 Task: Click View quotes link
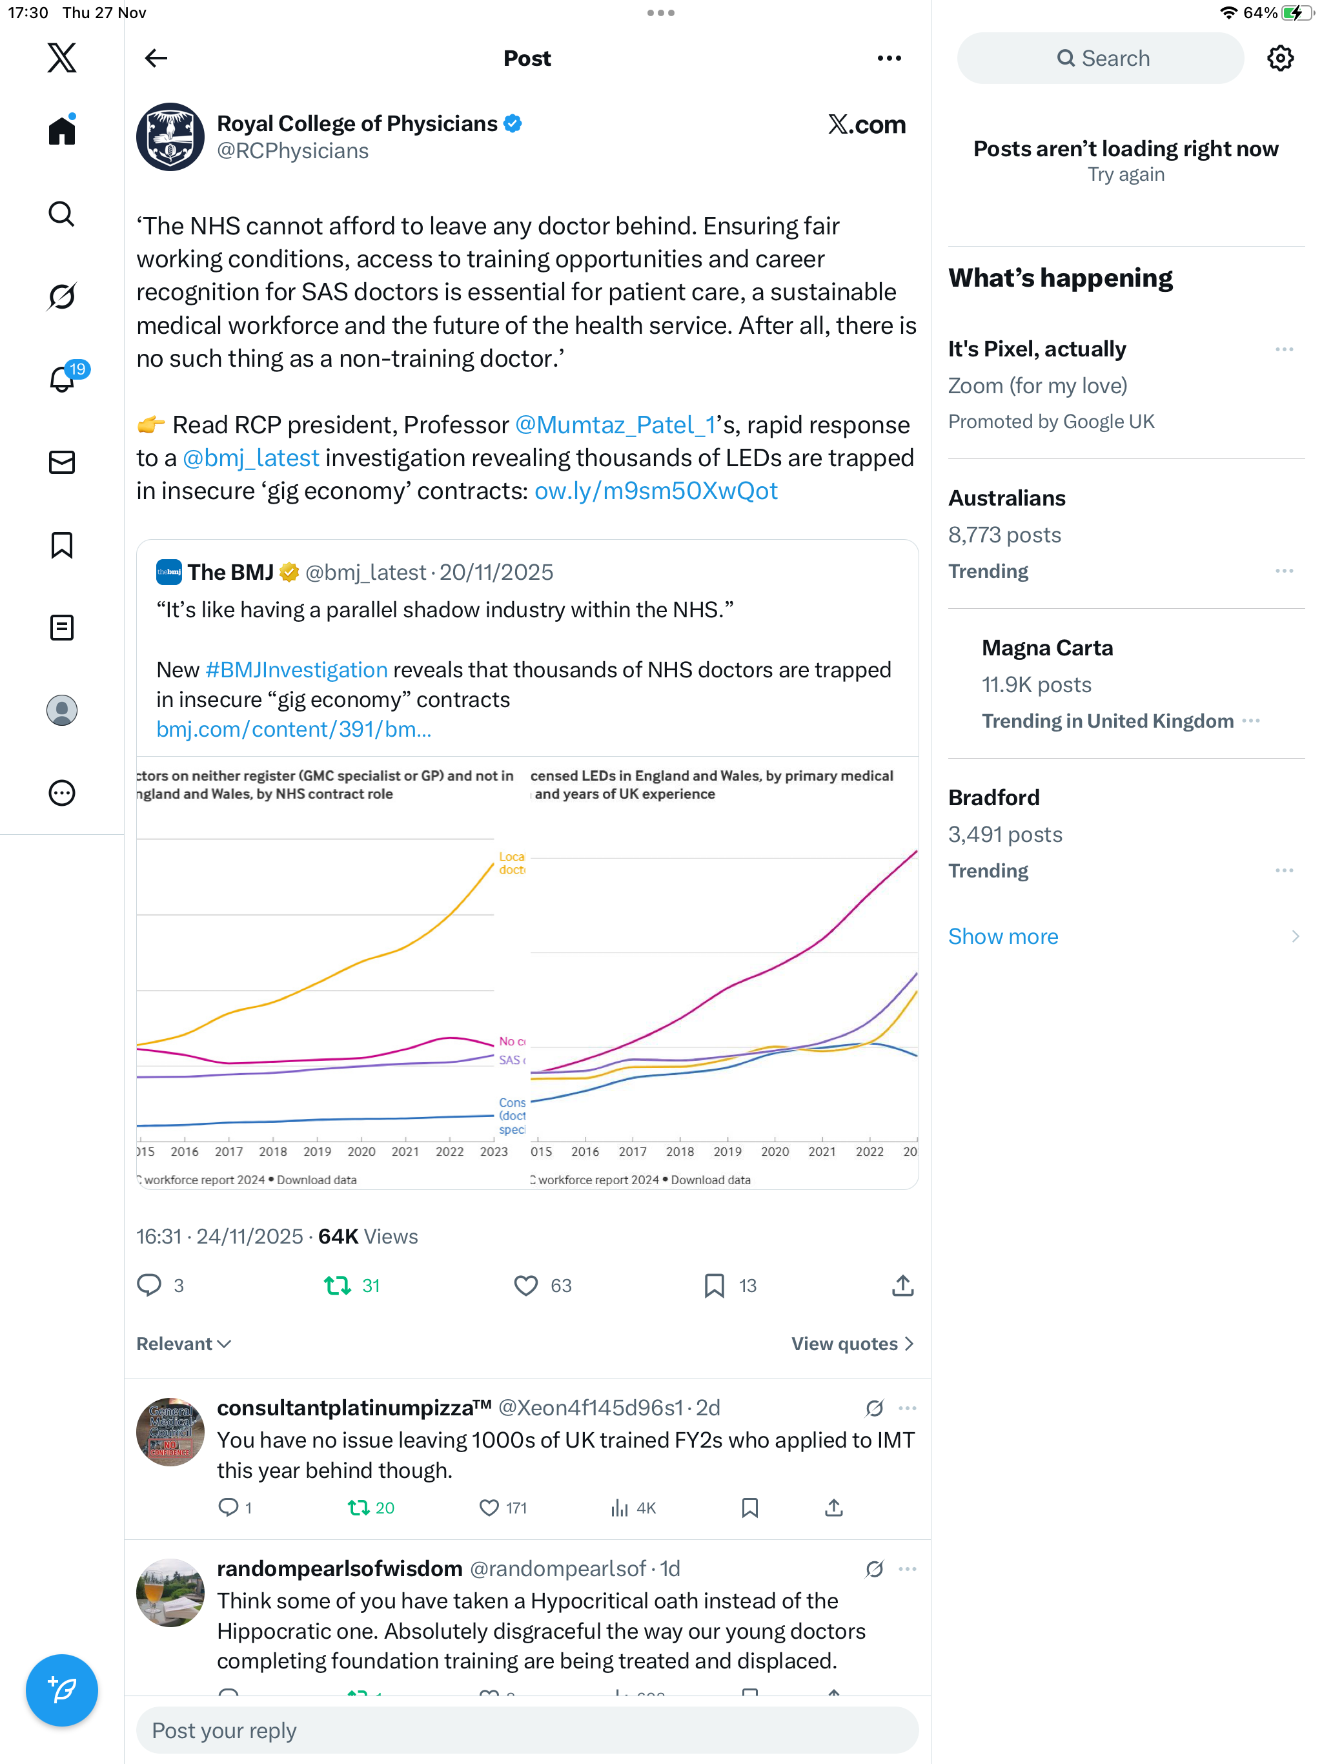tap(851, 1344)
